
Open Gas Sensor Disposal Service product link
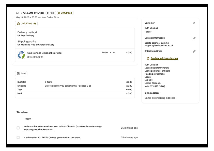tap(44, 53)
